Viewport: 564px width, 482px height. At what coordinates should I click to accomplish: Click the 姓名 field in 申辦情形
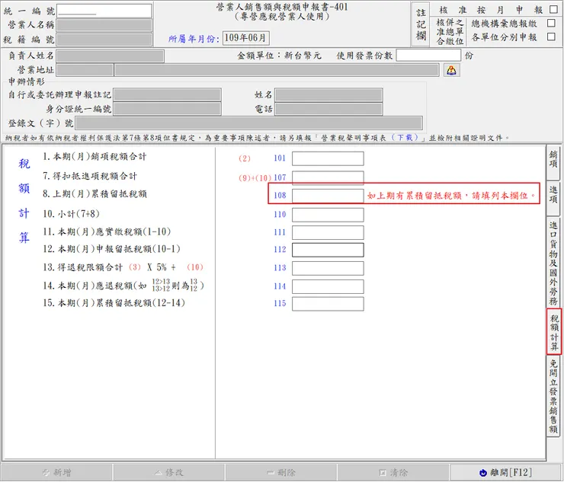328,95
